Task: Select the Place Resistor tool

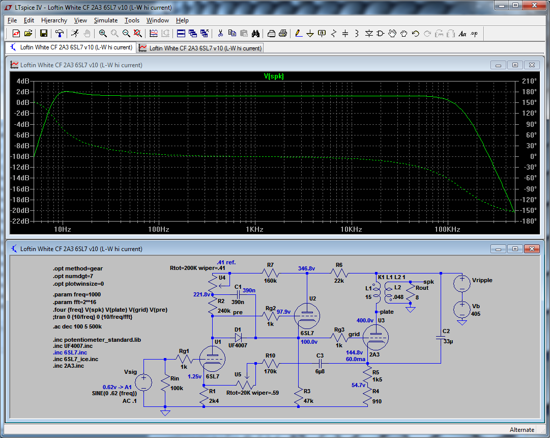Action: click(x=334, y=34)
